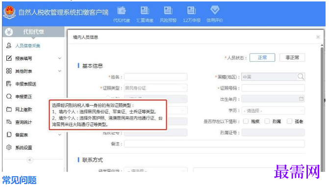Click the gear icon for 系统设置
This screenshot has height=187, width=329.
pyautogui.click(x=9, y=147)
